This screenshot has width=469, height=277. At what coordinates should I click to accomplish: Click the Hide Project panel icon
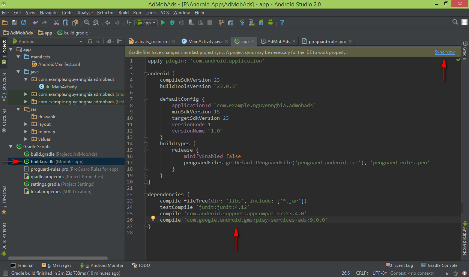pos(120,41)
